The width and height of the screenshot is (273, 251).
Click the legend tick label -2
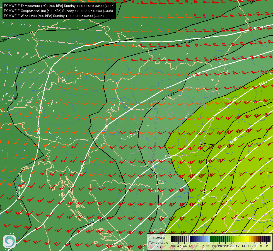(266, 246)
